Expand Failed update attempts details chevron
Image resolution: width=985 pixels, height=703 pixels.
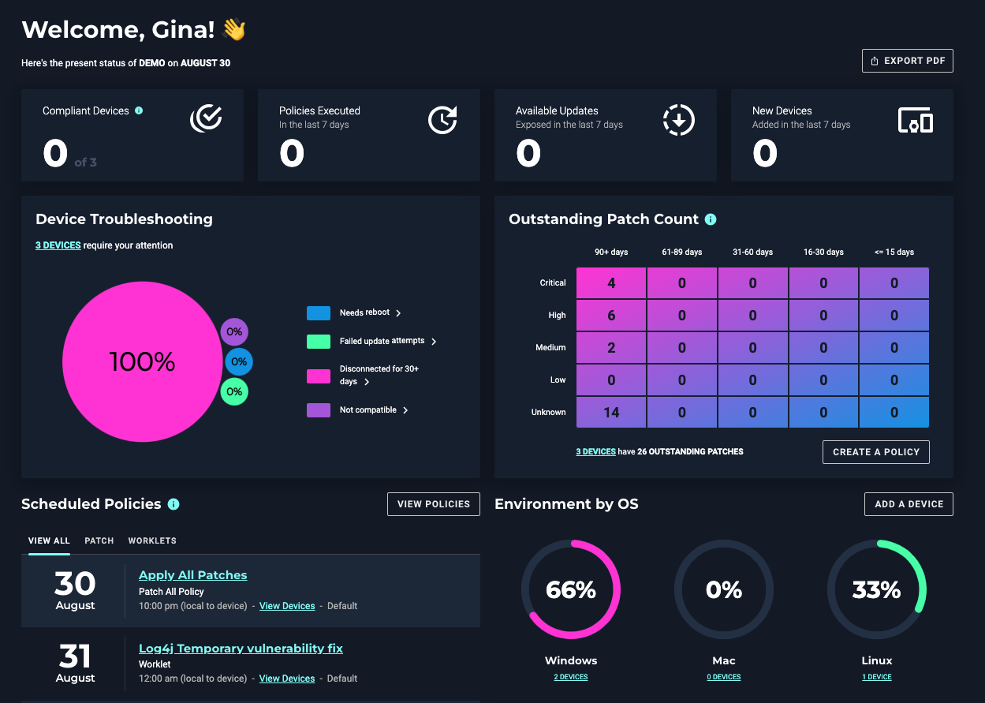tap(433, 341)
